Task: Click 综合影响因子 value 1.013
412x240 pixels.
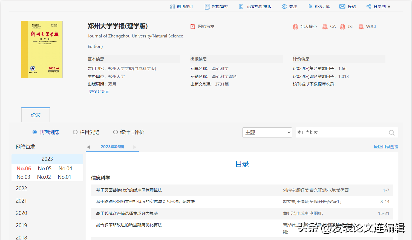Action: click(x=343, y=77)
